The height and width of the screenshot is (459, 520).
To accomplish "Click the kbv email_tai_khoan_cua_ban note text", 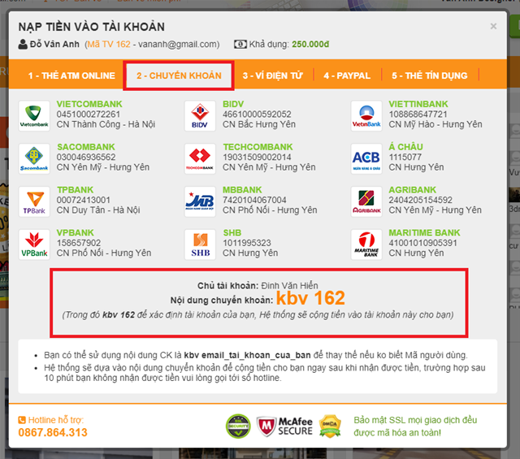I will [x=247, y=355].
